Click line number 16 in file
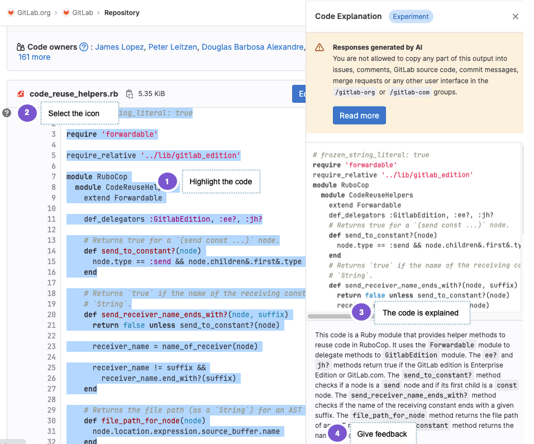The image size is (534, 444). pos(51,272)
